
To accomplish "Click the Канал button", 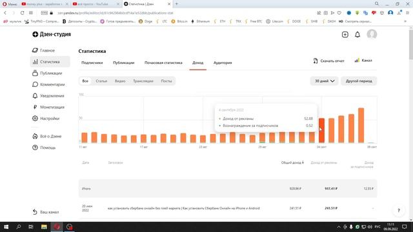I will 363,61.
